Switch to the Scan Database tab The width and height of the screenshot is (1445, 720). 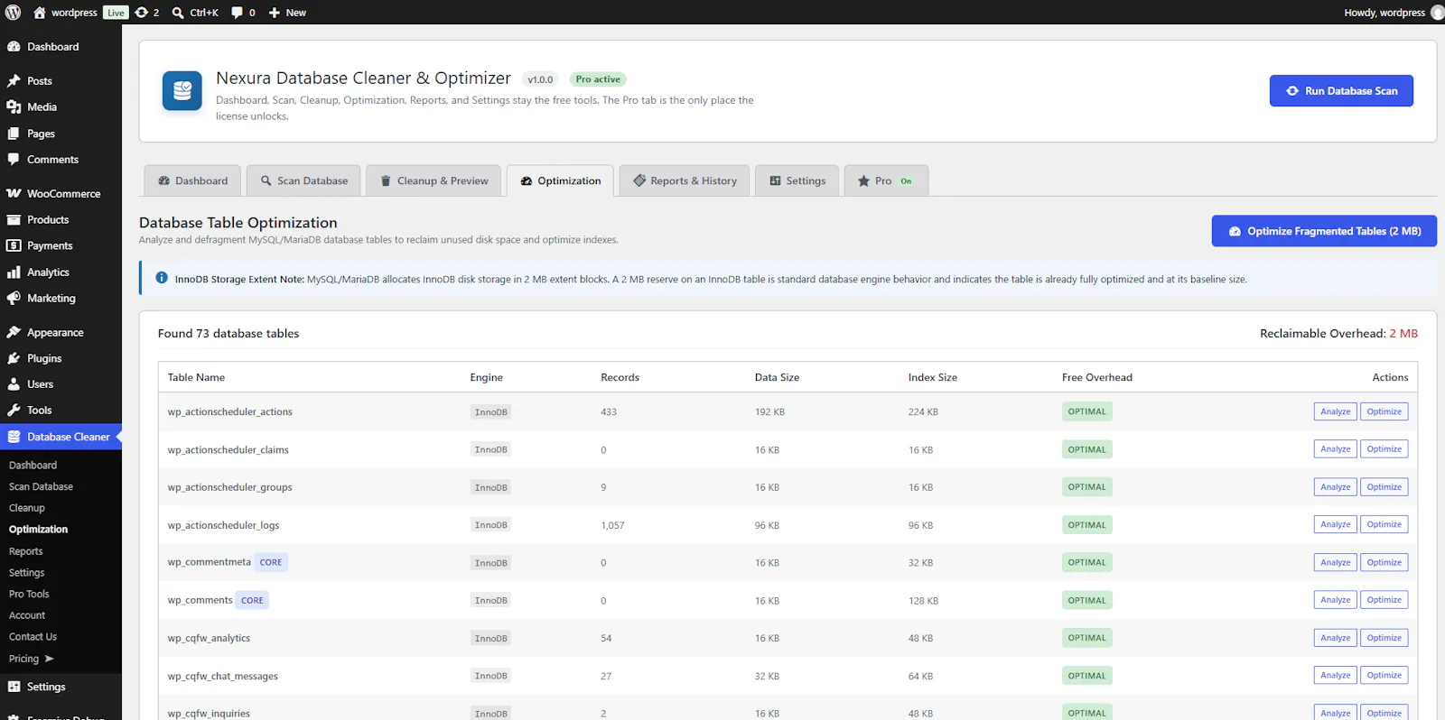(303, 180)
